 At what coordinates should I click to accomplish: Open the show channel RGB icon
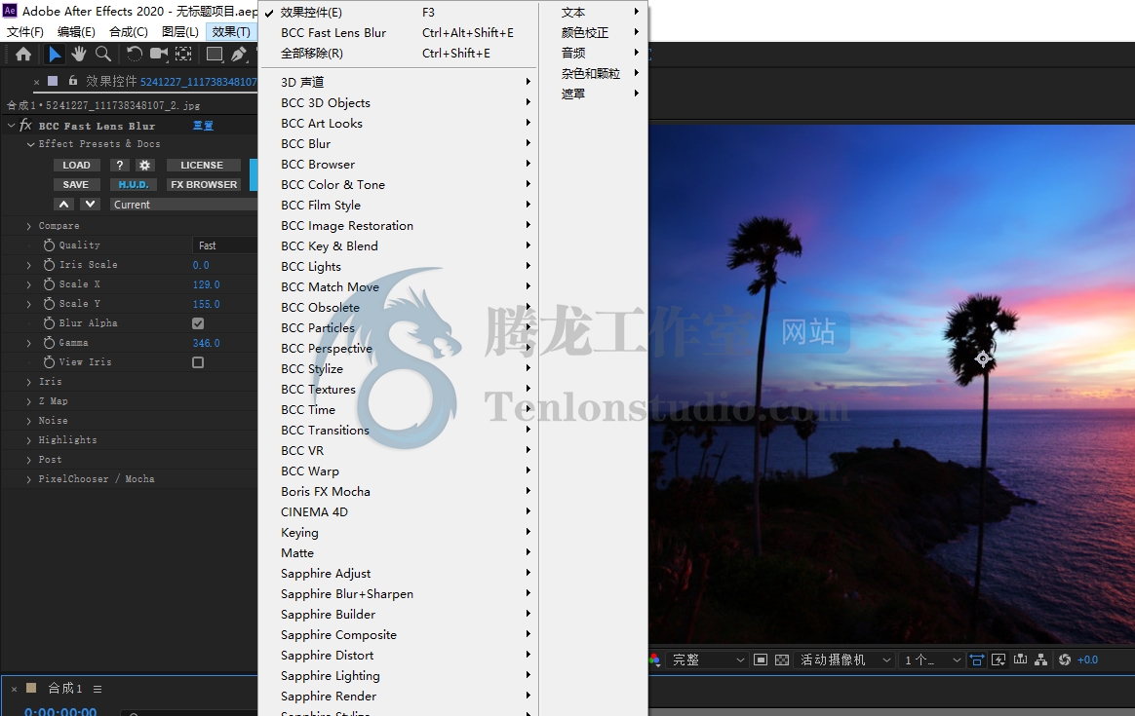click(x=654, y=659)
